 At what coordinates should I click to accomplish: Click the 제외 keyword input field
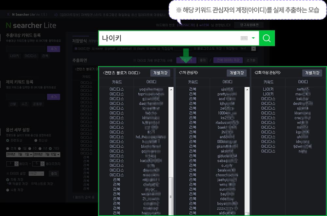26,97
